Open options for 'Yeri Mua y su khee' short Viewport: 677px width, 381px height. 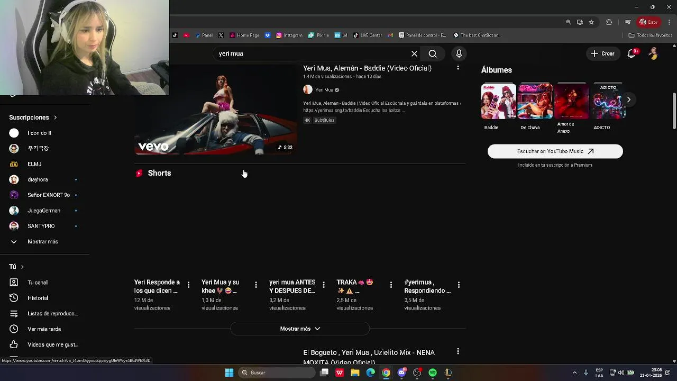256,285
